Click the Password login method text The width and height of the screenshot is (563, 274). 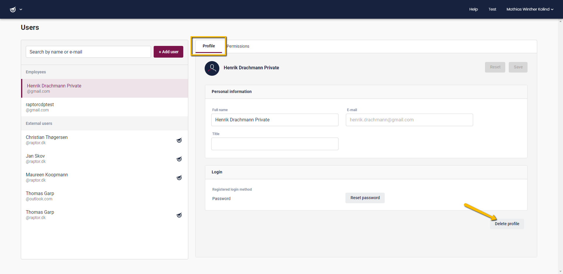[x=221, y=199]
